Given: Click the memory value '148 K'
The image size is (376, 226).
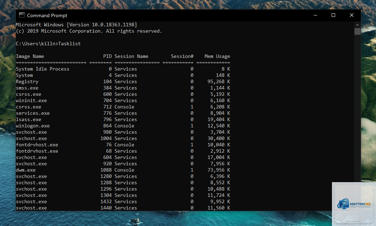Looking at the screenshot, I should pyautogui.click(x=223, y=75).
